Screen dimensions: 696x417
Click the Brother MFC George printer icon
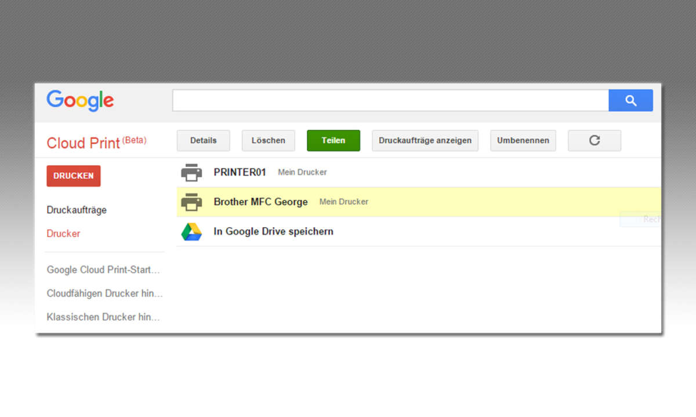[x=191, y=202]
